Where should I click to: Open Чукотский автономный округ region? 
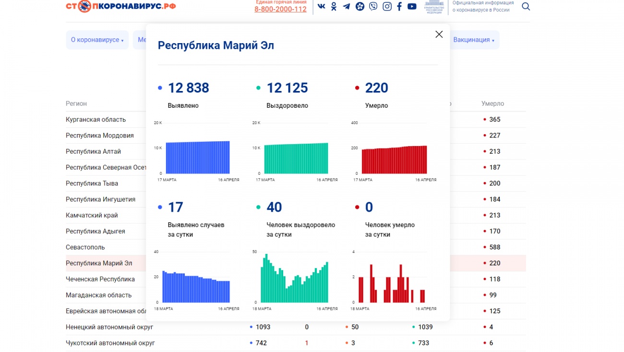click(x=110, y=343)
